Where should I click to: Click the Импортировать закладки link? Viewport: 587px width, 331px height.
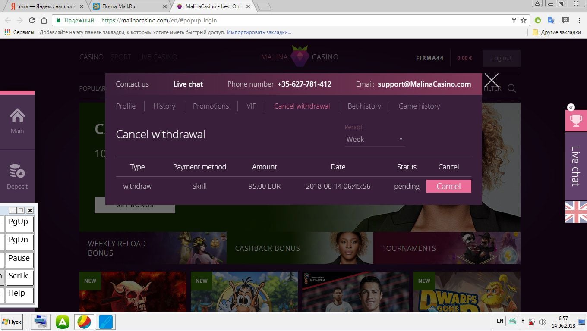(259, 32)
